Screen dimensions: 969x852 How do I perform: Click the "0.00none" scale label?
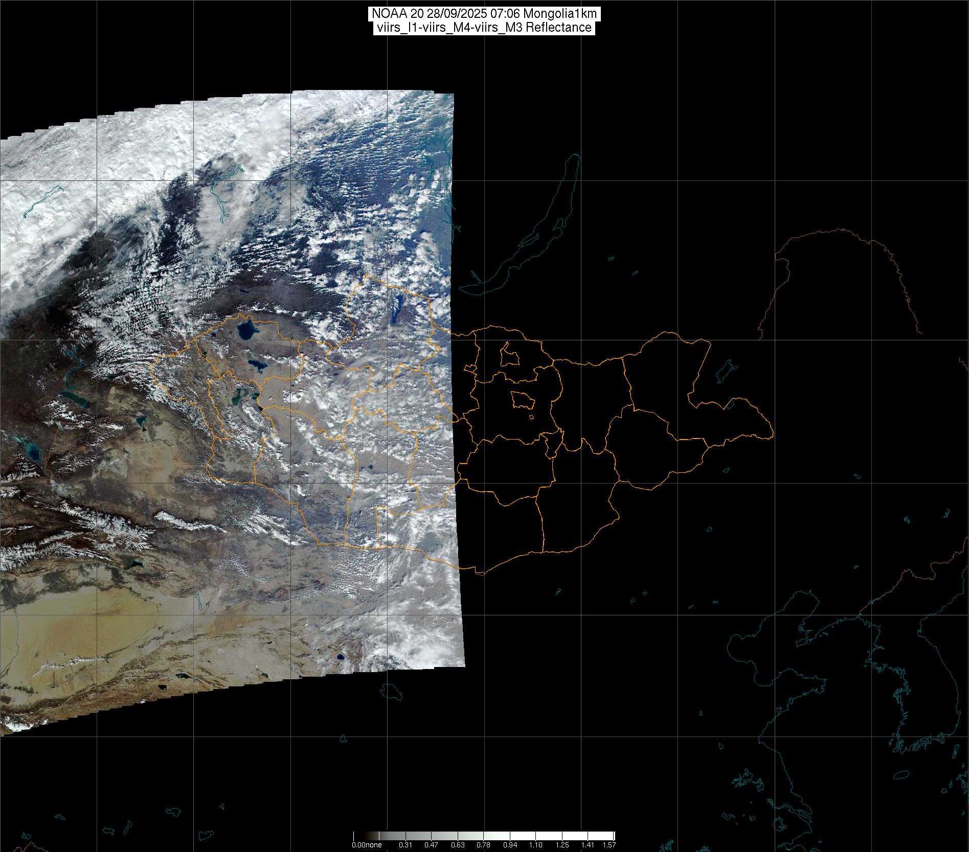(367, 845)
